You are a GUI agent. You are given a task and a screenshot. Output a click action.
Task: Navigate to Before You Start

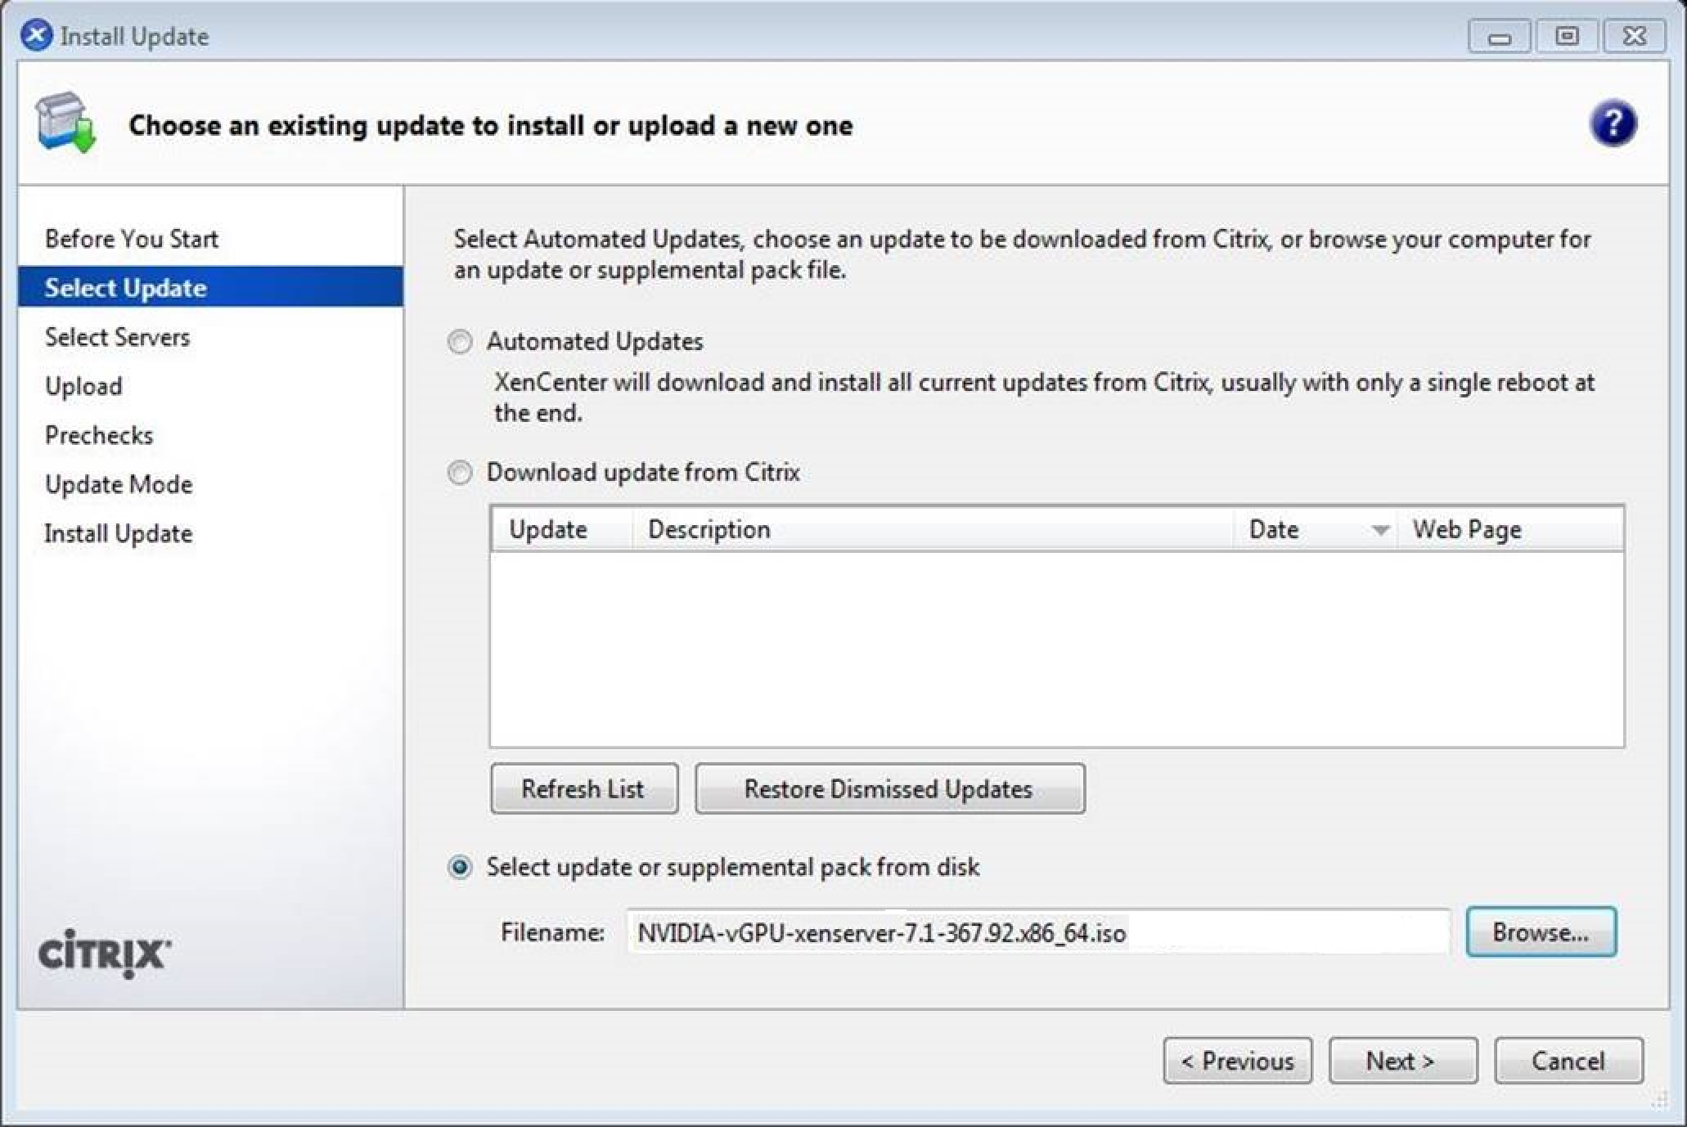click(131, 238)
